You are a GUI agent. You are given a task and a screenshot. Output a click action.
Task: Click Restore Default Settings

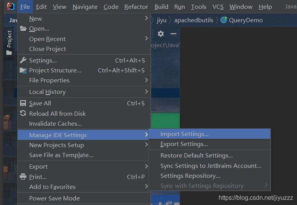(x=196, y=156)
